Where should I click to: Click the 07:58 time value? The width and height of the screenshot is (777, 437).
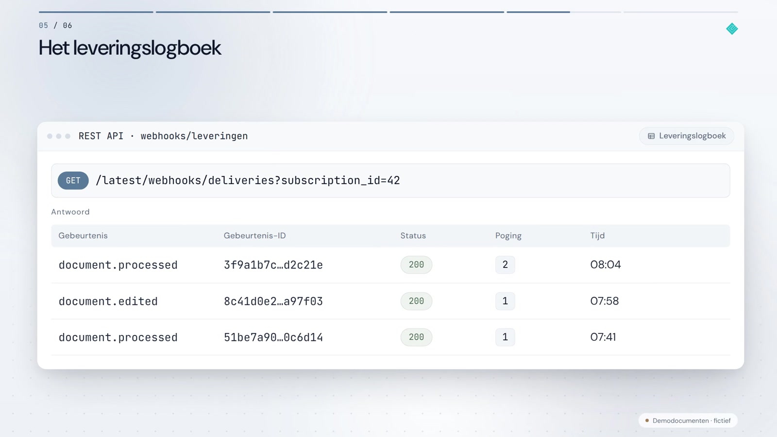[x=605, y=301]
